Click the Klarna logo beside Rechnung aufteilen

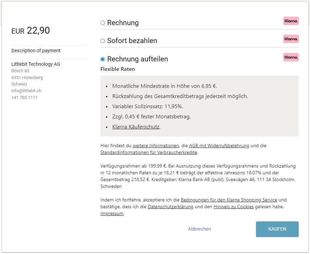[x=291, y=57]
